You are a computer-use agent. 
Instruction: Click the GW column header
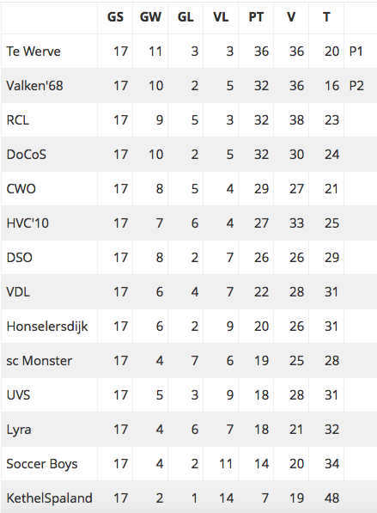150,17
